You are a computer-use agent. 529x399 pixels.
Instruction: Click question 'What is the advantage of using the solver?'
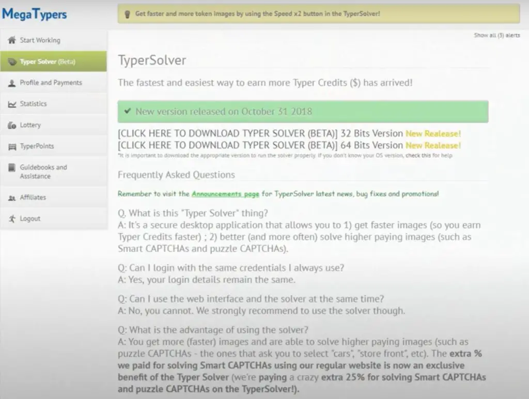[213, 330]
